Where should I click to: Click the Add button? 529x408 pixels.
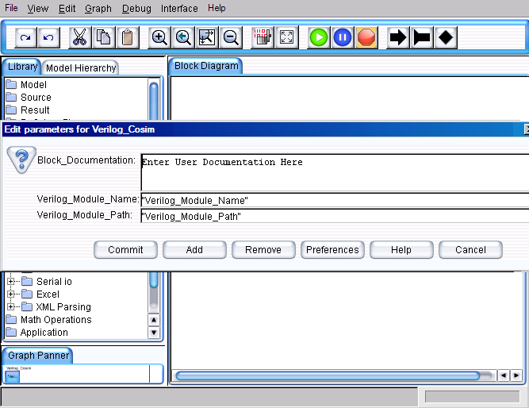194,249
